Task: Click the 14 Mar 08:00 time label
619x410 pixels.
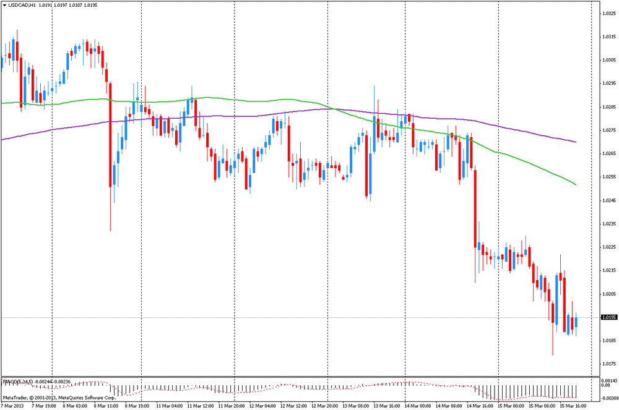Action: (449, 406)
